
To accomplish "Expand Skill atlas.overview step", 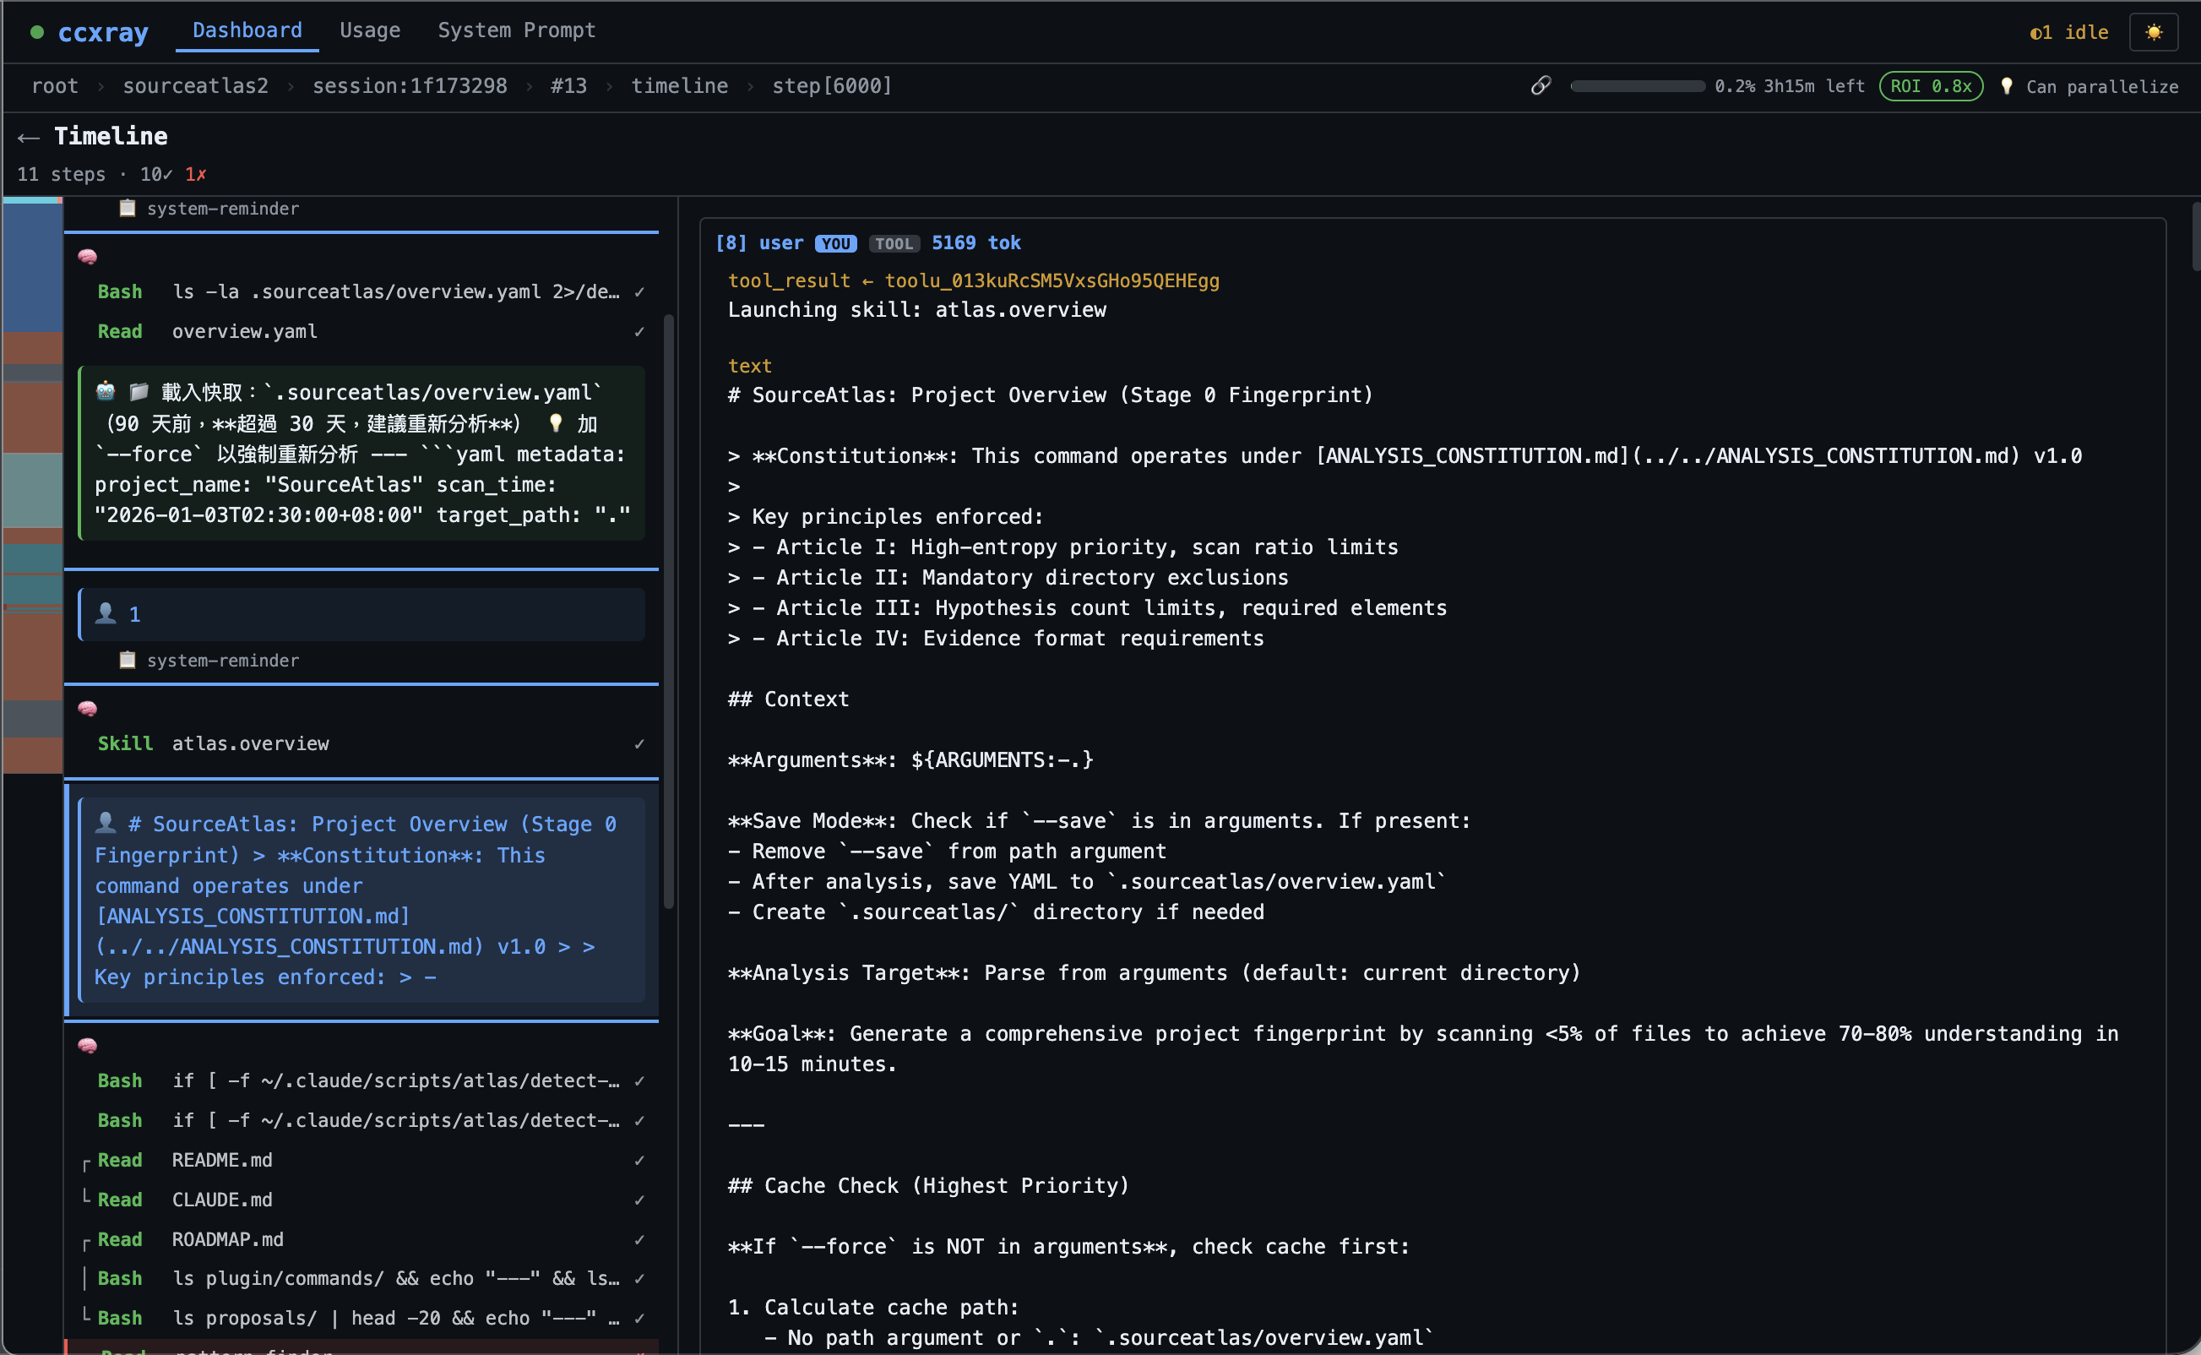I will (x=250, y=744).
